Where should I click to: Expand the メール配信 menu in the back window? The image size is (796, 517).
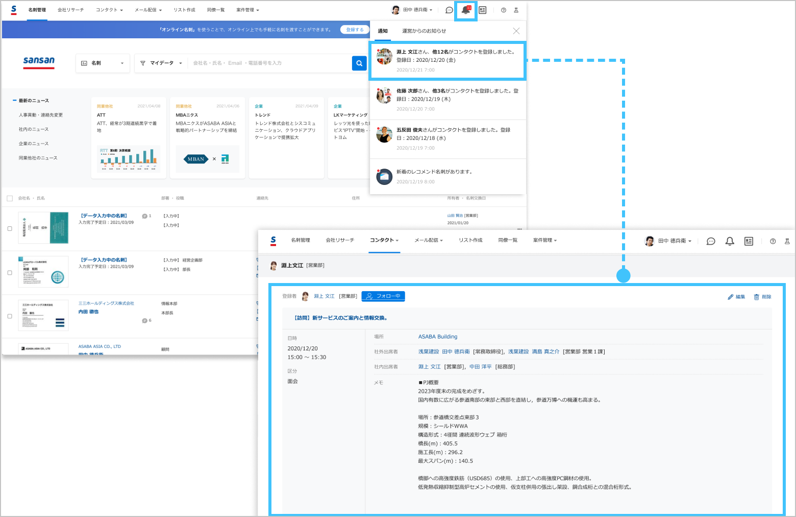(148, 10)
